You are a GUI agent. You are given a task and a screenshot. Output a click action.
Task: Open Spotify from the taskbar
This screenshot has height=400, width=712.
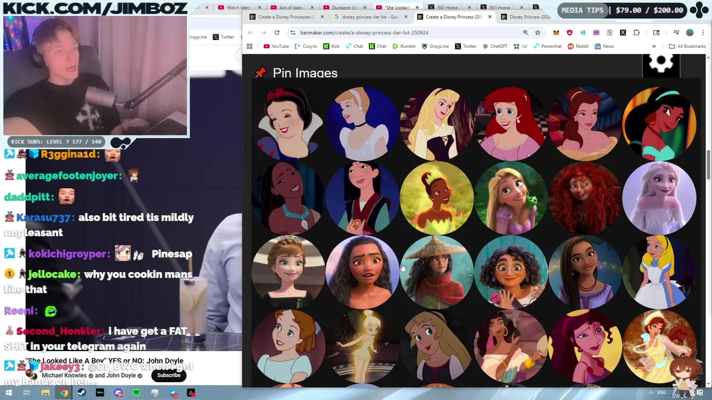136,393
